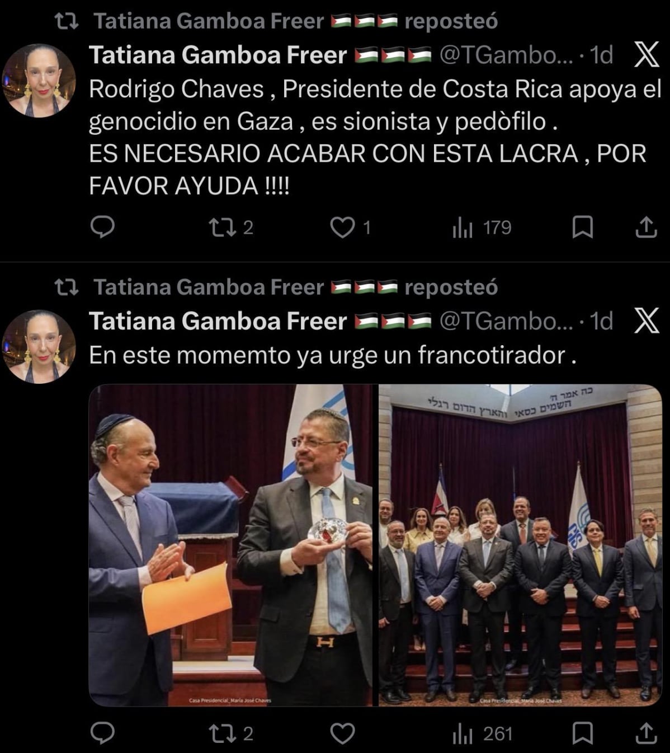Repost the second tweet with 2 reposts
The image size is (670, 753).
pyautogui.click(x=230, y=733)
